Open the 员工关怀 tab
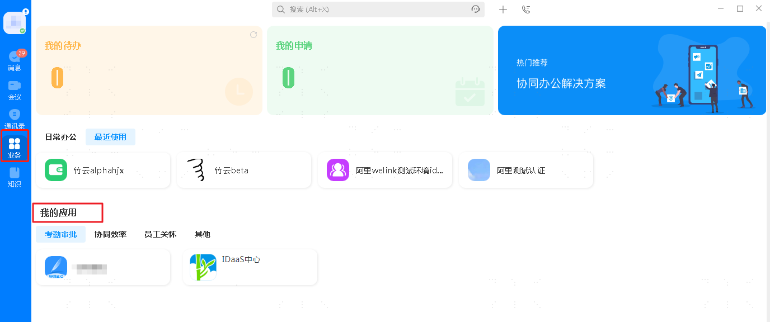The image size is (770, 322). (x=160, y=234)
